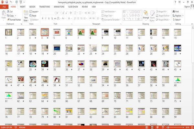Open Shape Outline dropdown
Screen dimensions: 194x129
[x=163, y=16]
